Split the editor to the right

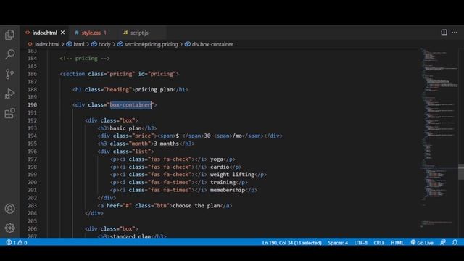click(x=444, y=32)
